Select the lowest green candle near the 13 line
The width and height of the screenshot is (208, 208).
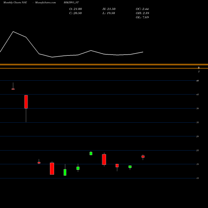65,172
